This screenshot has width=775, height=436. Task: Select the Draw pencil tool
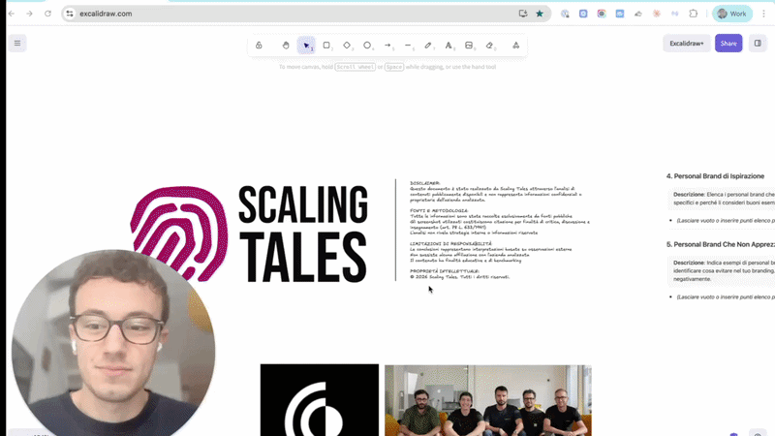pyautogui.click(x=428, y=45)
